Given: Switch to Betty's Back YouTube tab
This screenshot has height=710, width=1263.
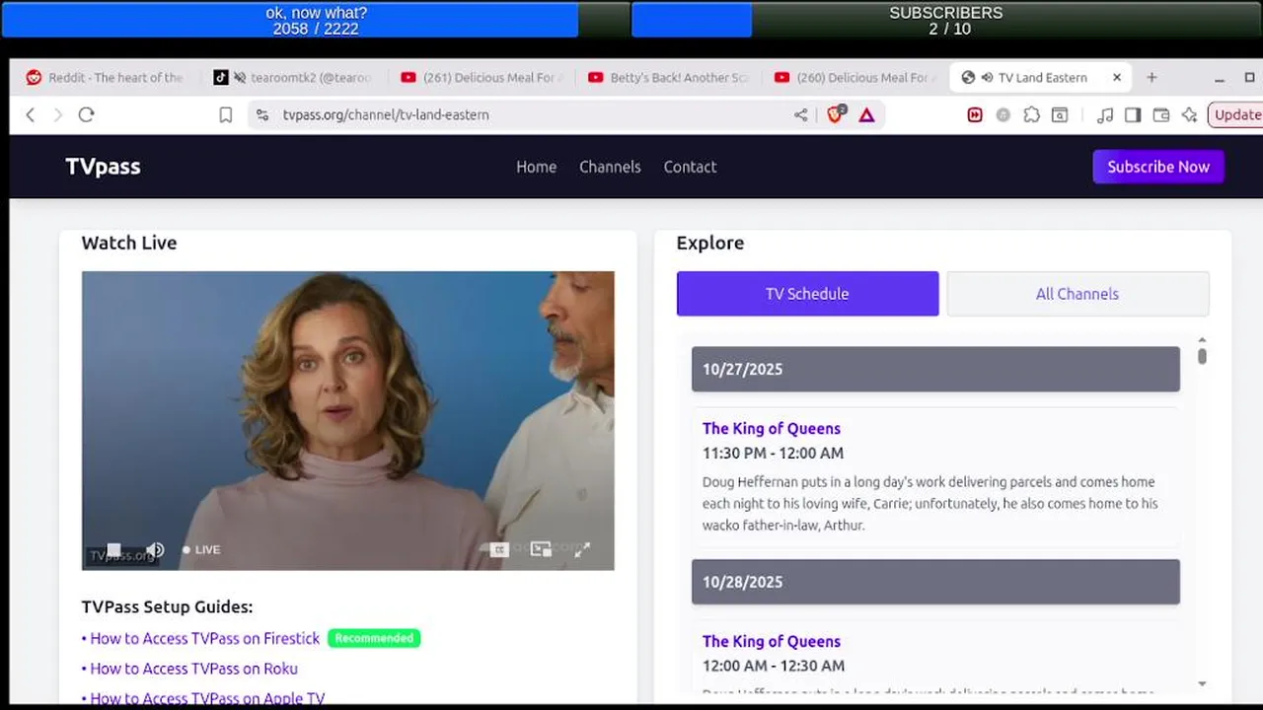Looking at the screenshot, I should click(x=667, y=77).
